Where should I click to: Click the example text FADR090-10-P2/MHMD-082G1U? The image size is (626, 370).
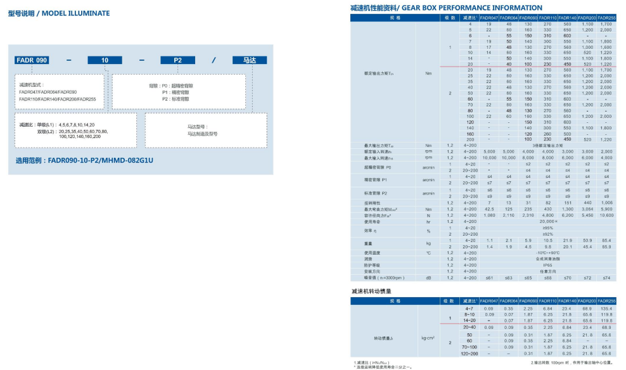pos(84,160)
